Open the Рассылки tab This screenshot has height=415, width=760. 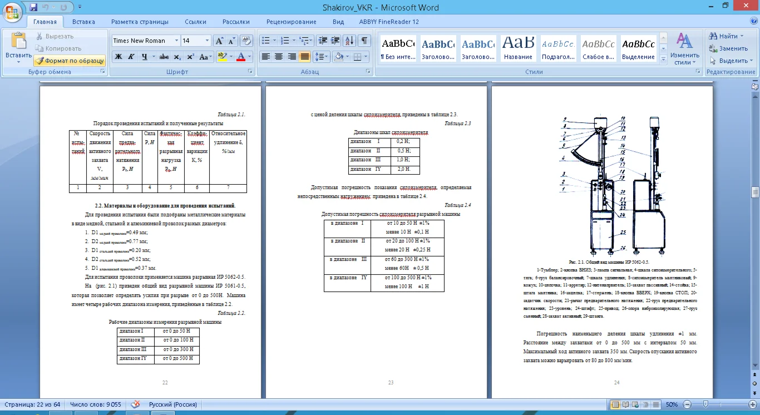coord(236,22)
